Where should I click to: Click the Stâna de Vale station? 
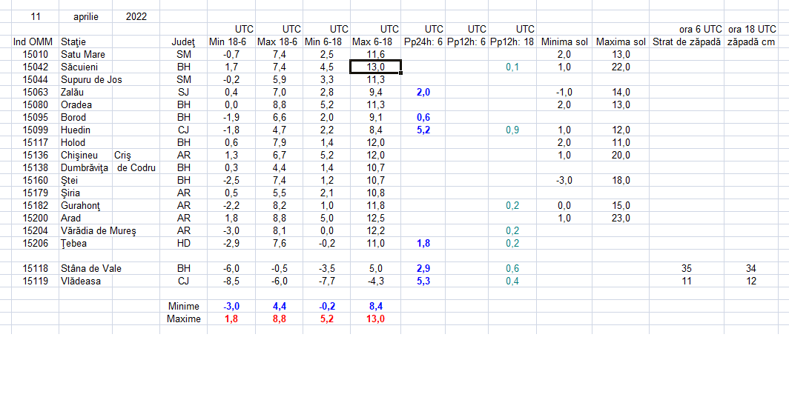click(91, 268)
